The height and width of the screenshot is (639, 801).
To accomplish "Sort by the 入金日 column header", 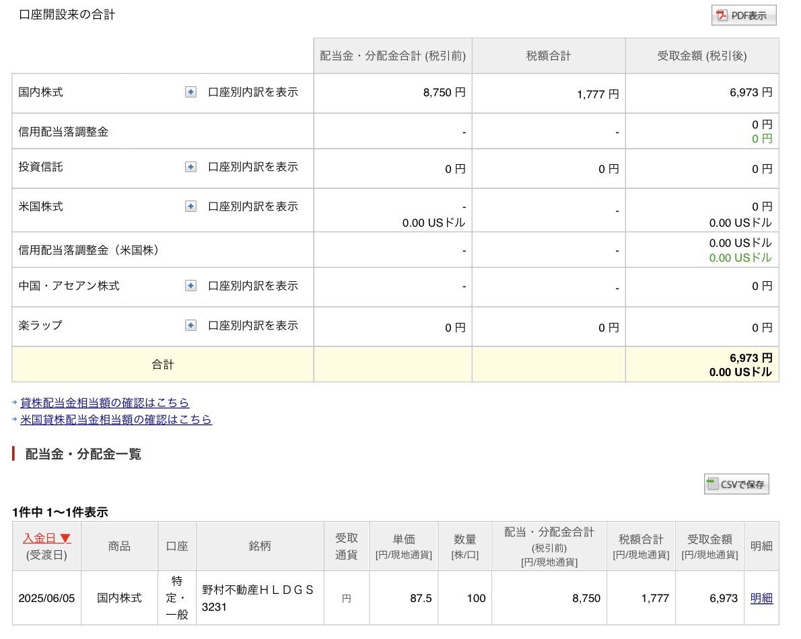I will [x=46, y=538].
